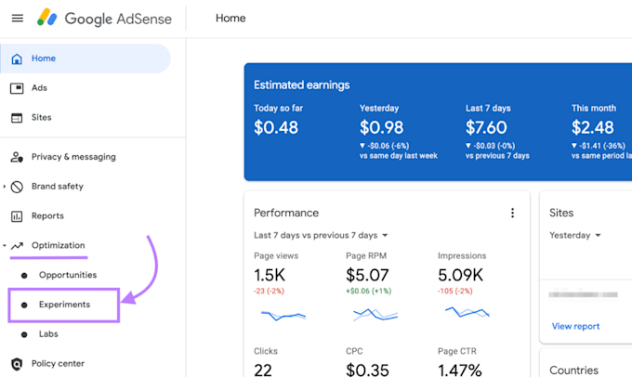Click Yesterday earnings value $0.98
The height and width of the screenshot is (377, 632).
pyautogui.click(x=381, y=128)
